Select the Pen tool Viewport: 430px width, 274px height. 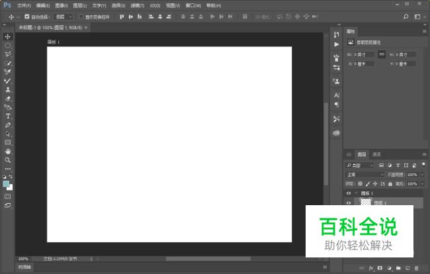pyautogui.click(x=8, y=125)
